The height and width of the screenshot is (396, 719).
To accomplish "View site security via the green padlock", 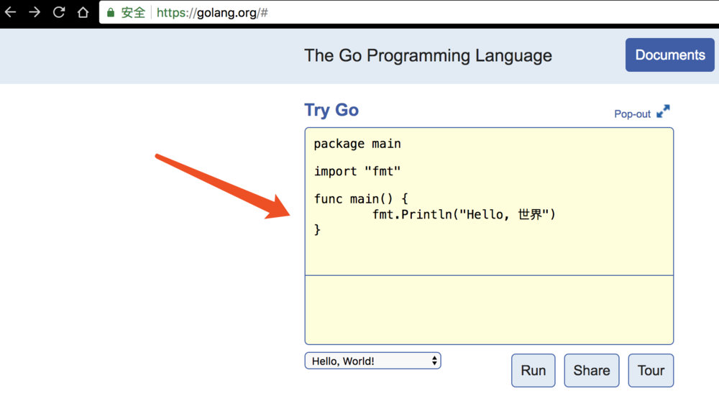I will [x=111, y=13].
